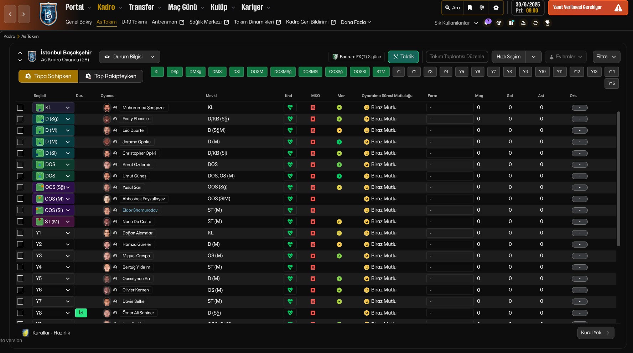
Task: Switch to the U-19 Takımı tab
Action: (x=134, y=22)
